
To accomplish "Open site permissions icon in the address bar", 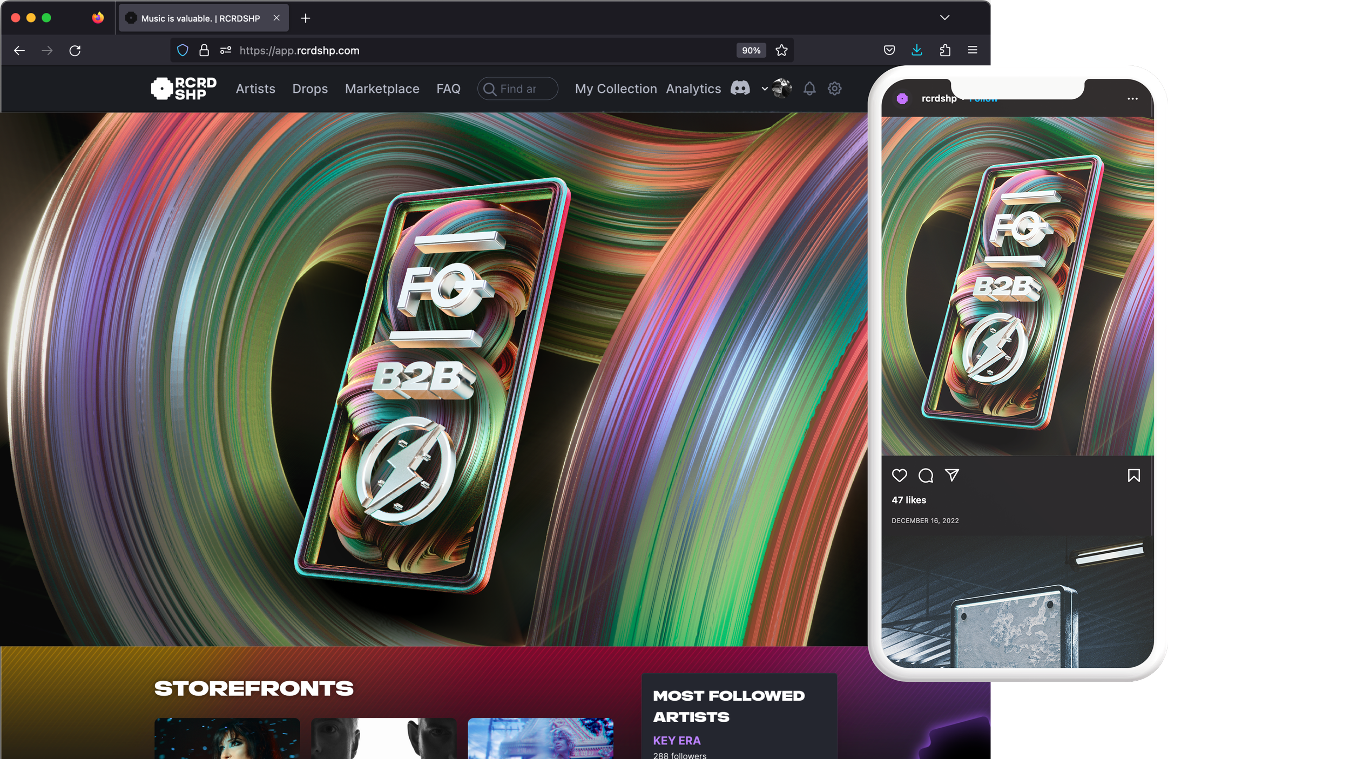I will [226, 50].
